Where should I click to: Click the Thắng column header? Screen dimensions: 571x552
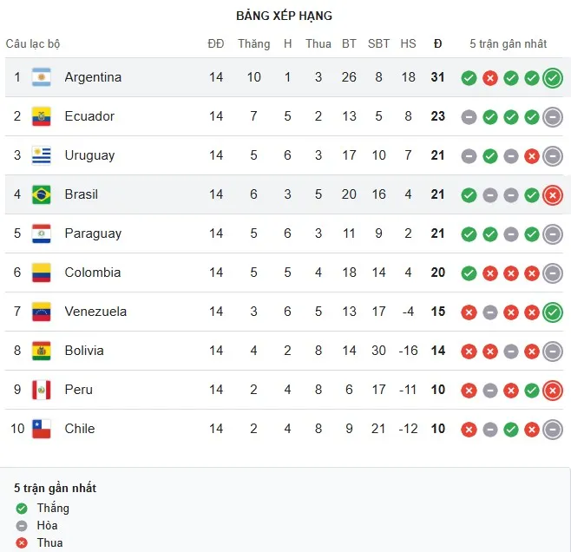(253, 43)
